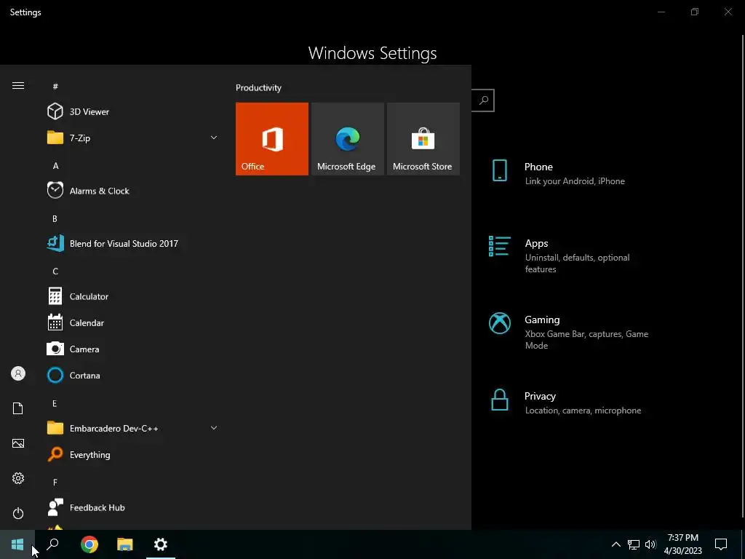Viewport: 745px width, 559px height.
Task: Jump to the letter A section header
Action: point(55,166)
